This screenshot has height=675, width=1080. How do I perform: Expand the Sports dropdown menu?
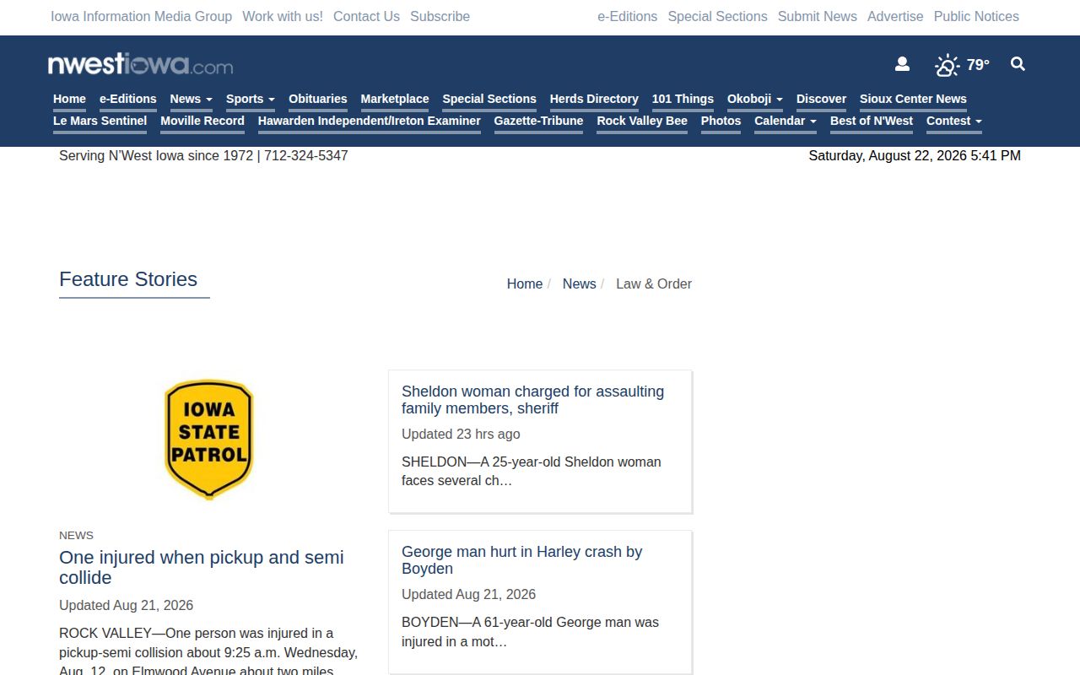click(251, 99)
